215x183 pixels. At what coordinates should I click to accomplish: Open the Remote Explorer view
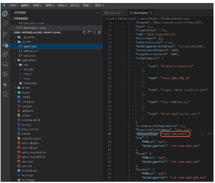click(x=5, y=64)
